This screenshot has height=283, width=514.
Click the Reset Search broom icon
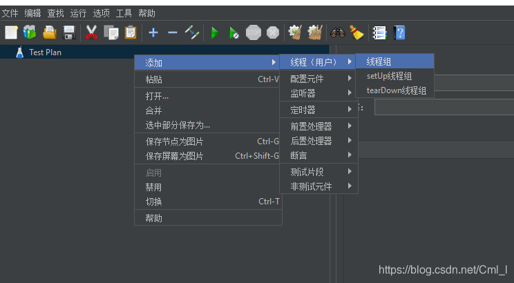click(x=356, y=32)
